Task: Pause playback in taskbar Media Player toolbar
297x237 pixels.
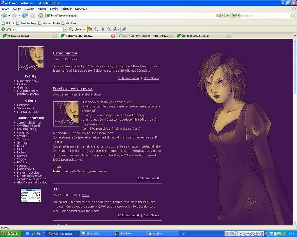Action: [236, 233]
